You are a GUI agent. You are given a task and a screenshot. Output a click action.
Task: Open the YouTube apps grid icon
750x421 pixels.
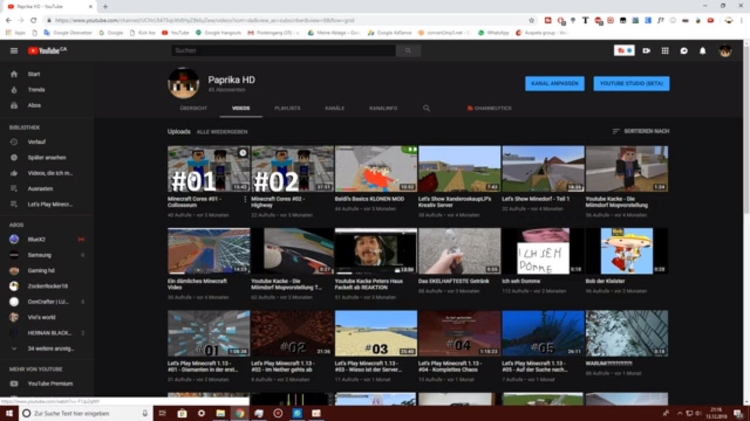click(x=665, y=51)
